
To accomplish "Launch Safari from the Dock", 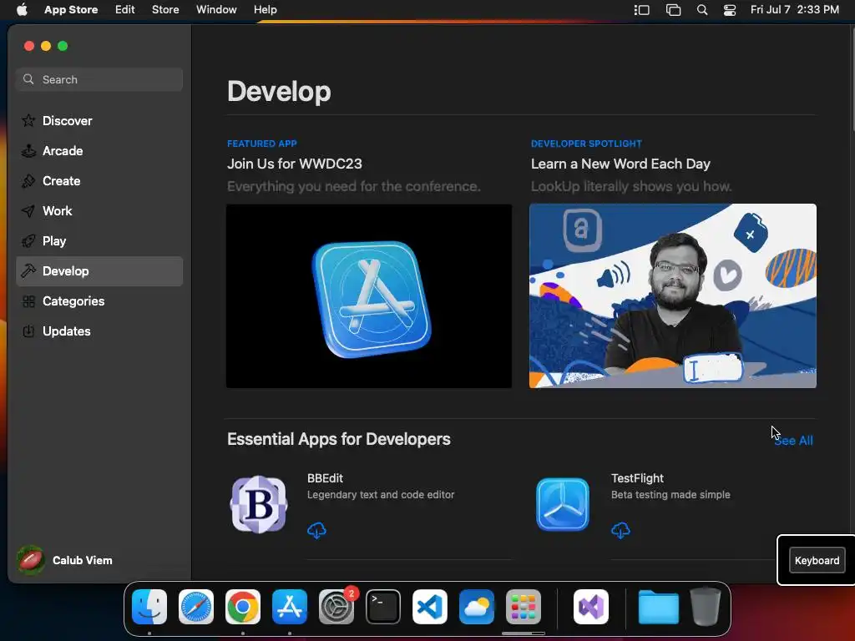I will 195,607.
